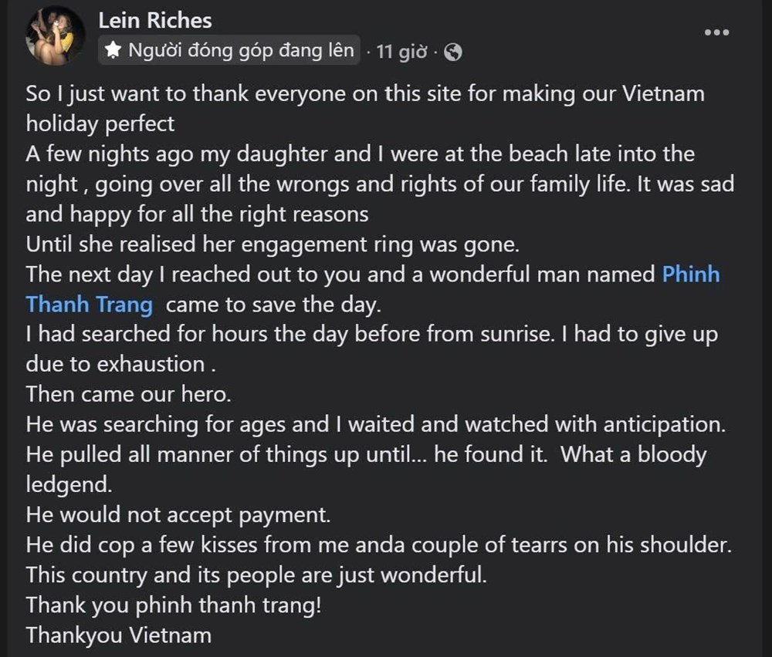772x657 pixels.
Task: Click the star icon in contributor badge
Action: coord(113,50)
